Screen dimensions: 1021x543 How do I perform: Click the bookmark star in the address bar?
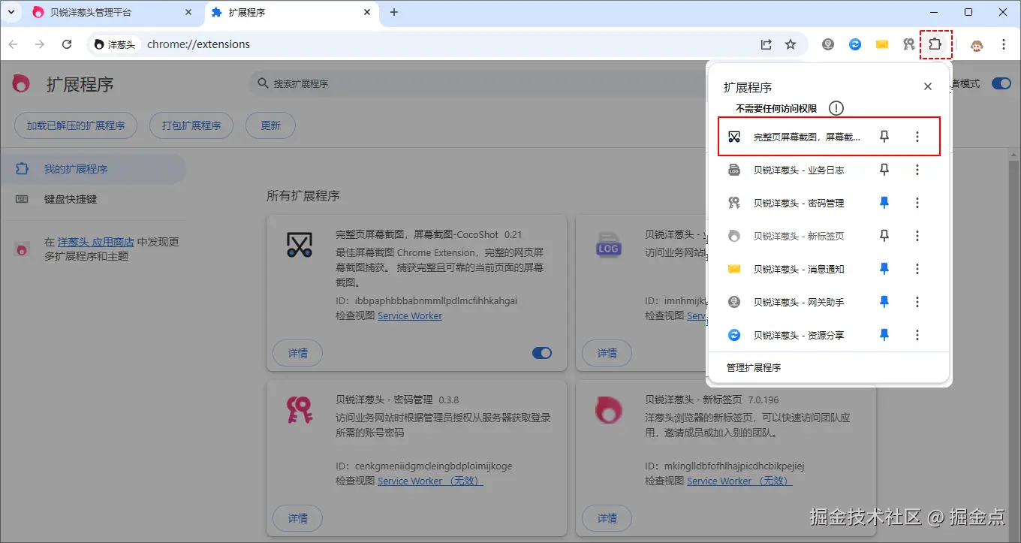(x=791, y=44)
